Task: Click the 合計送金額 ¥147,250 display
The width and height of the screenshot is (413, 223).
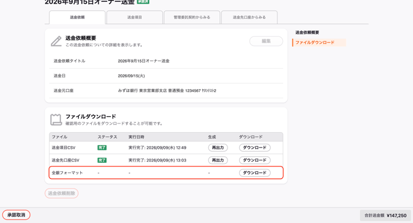Action: coord(385,216)
